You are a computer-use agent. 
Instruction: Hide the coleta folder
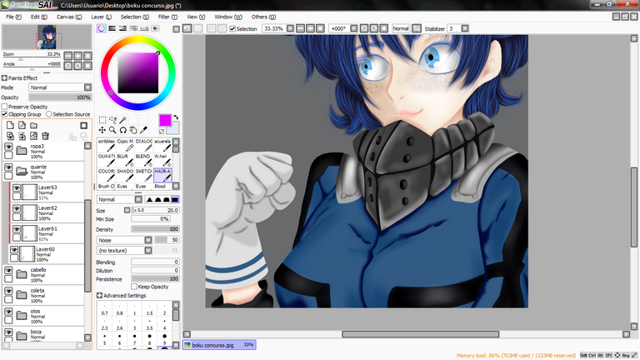coord(8,291)
